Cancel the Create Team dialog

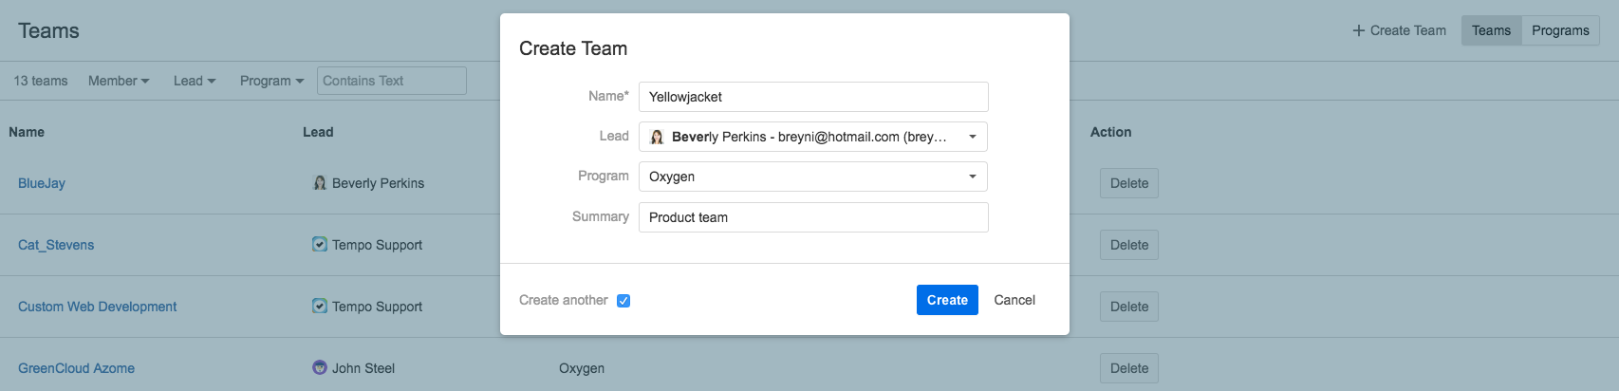point(1014,300)
